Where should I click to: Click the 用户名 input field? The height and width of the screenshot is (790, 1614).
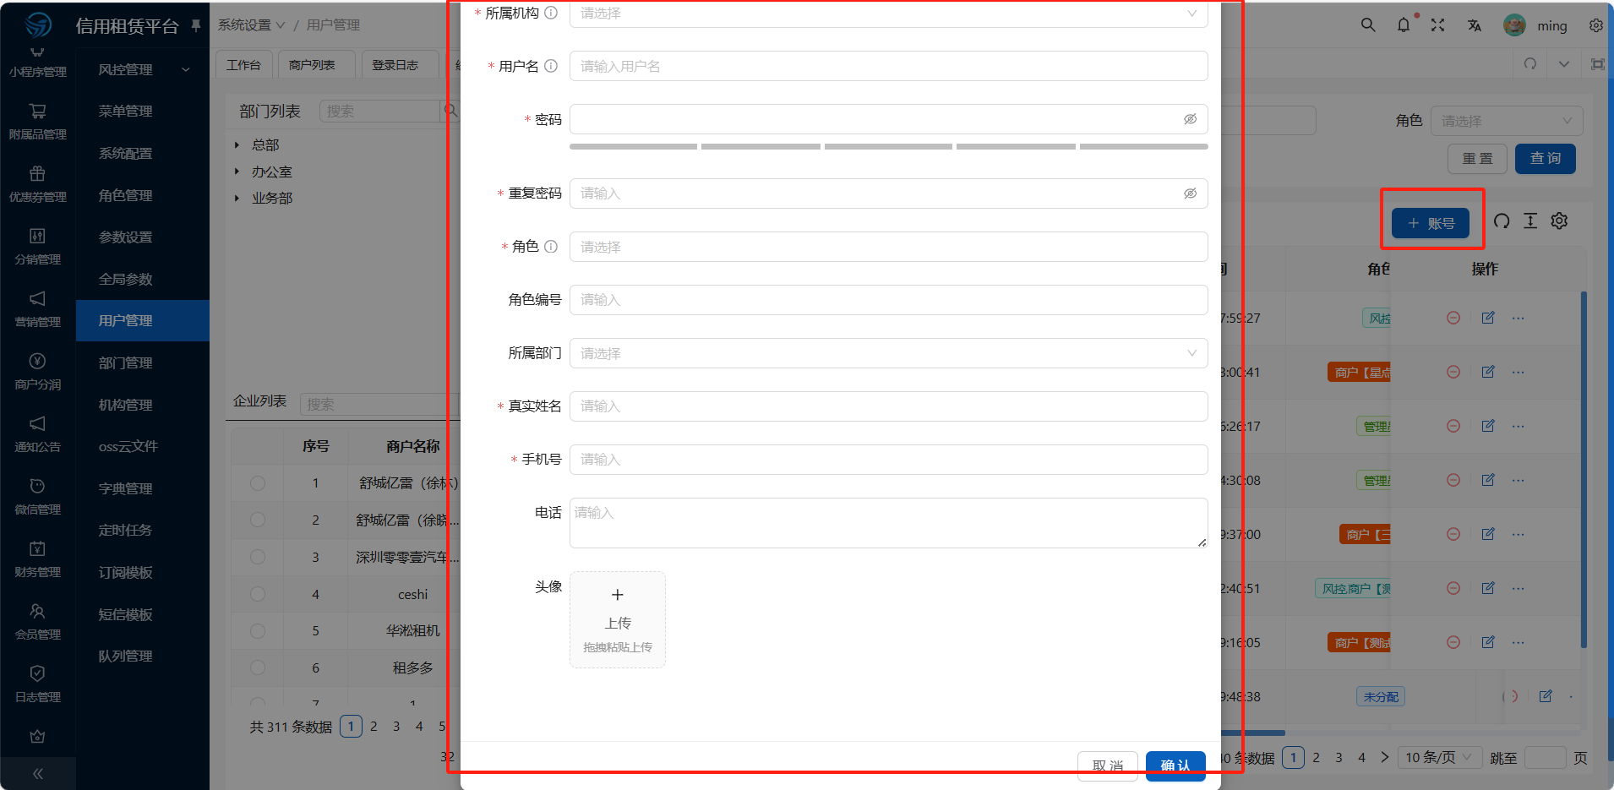pyautogui.click(x=889, y=66)
